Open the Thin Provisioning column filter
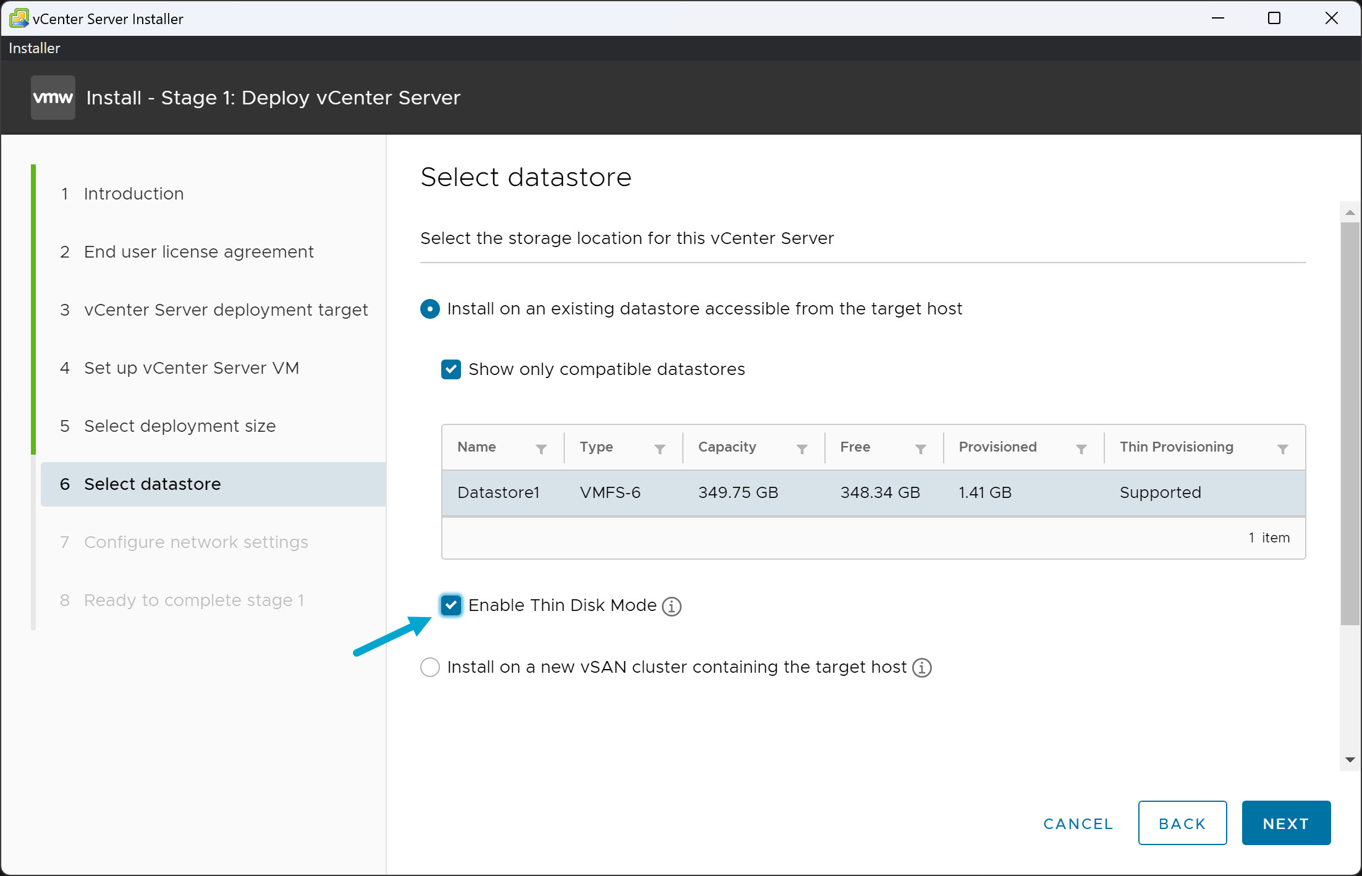This screenshot has width=1362, height=876. (x=1283, y=447)
